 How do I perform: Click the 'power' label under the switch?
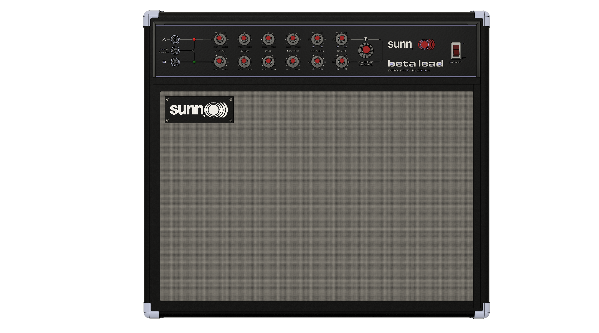456,62
